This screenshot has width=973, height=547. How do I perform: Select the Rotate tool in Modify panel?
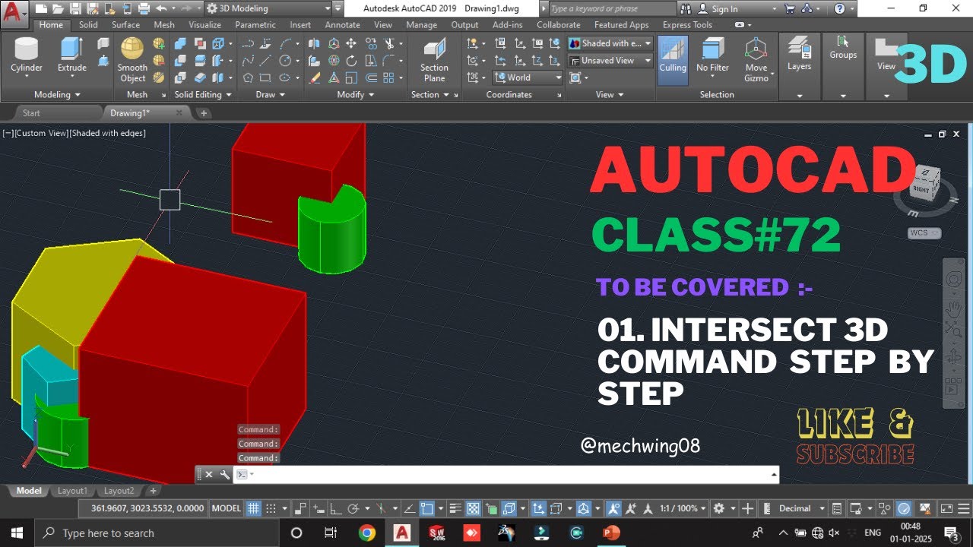pyautogui.click(x=351, y=61)
